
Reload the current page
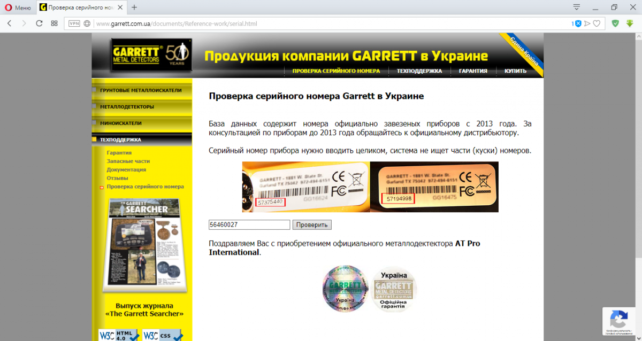39,24
